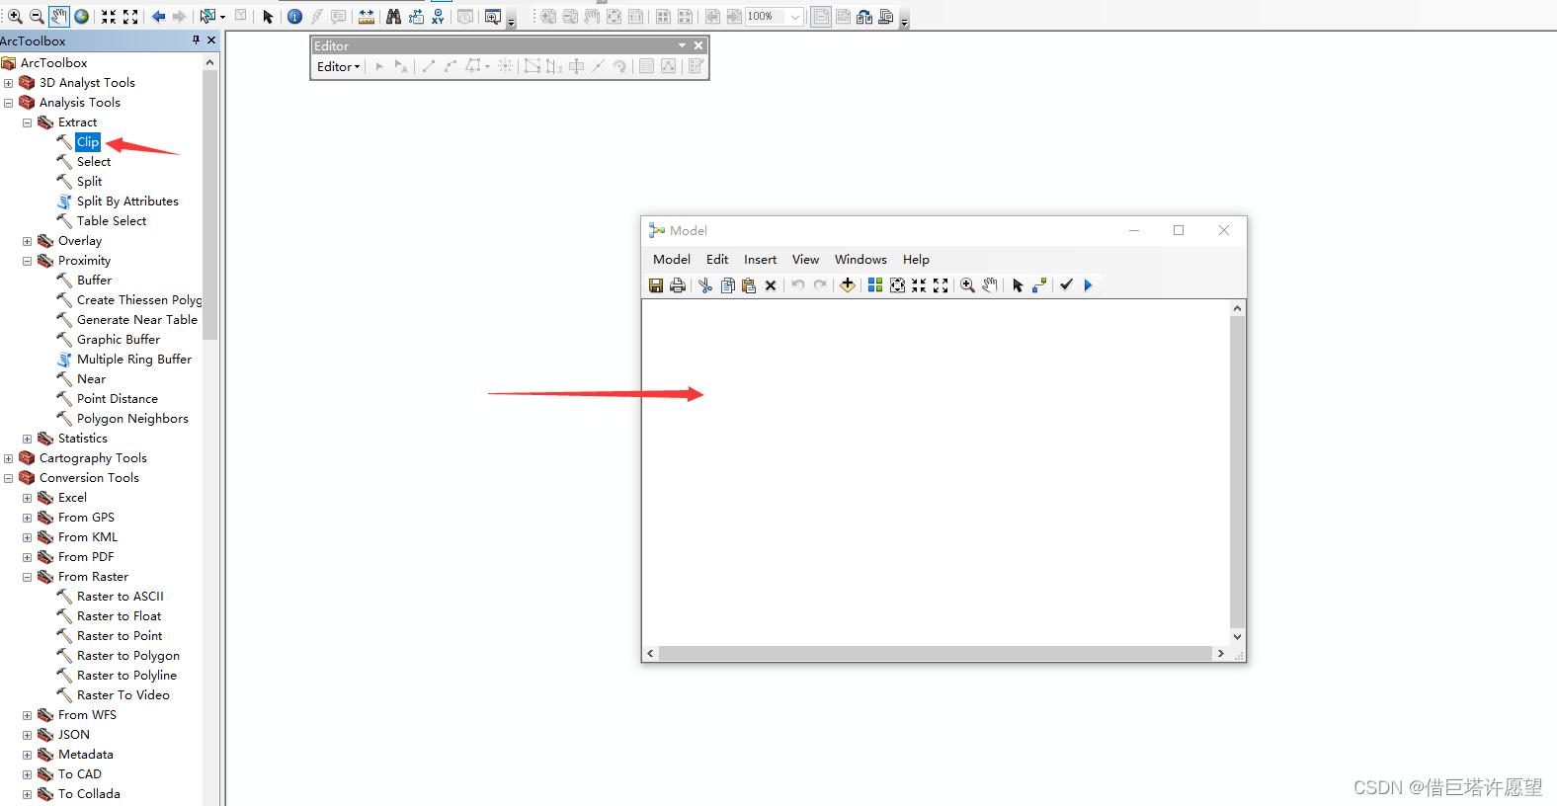Expand the Cartography Tools toolbox

(x=9, y=458)
